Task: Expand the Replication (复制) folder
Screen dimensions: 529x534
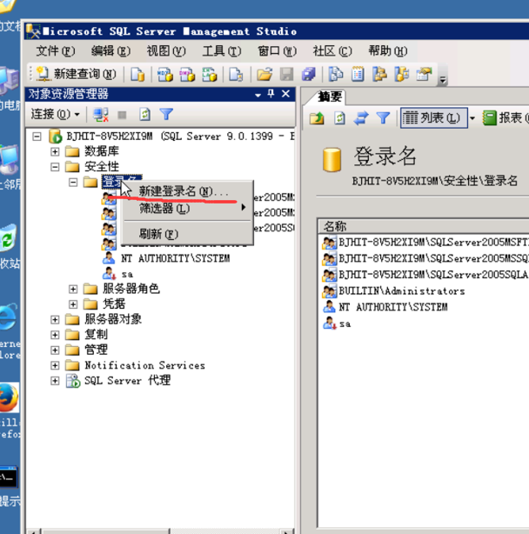Action: (x=55, y=335)
